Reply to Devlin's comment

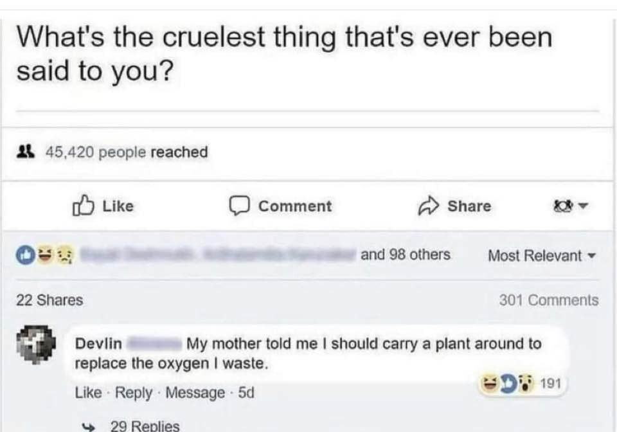tap(133, 392)
